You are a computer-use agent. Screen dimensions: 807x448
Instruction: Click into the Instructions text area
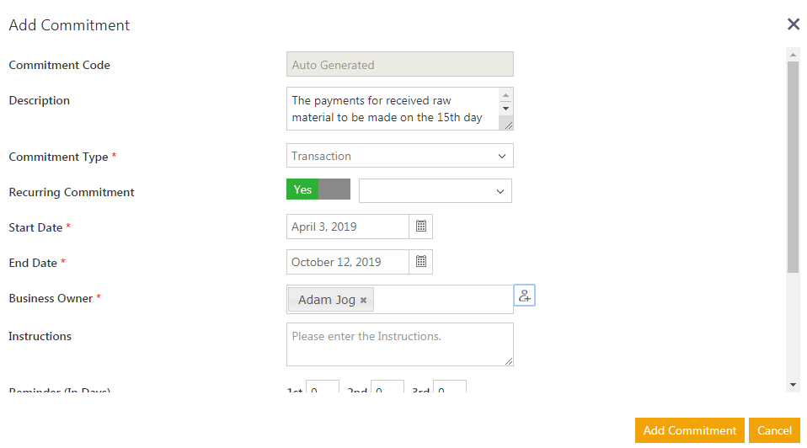click(x=400, y=344)
